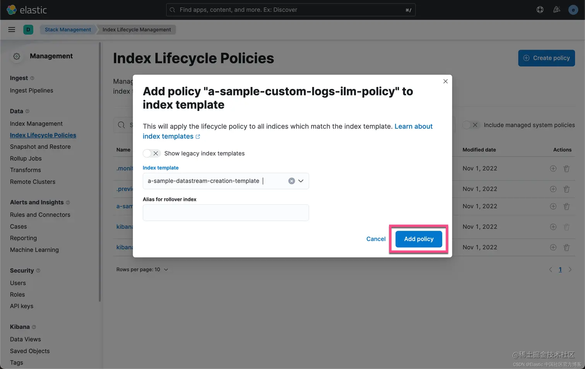Viewport: 585px width, 369px height.
Task: Open API keys in sidebar
Action: (22, 306)
